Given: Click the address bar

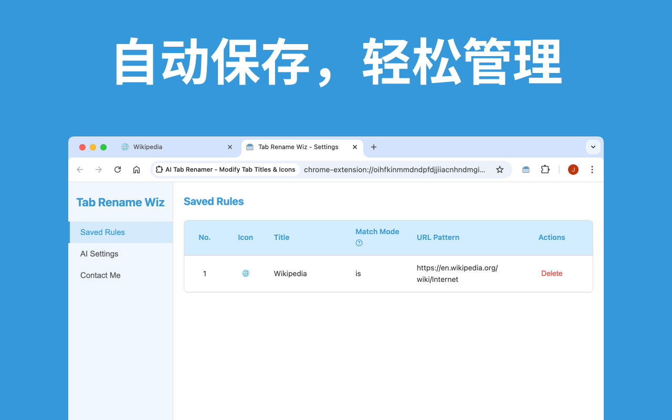Looking at the screenshot, I should tap(394, 170).
